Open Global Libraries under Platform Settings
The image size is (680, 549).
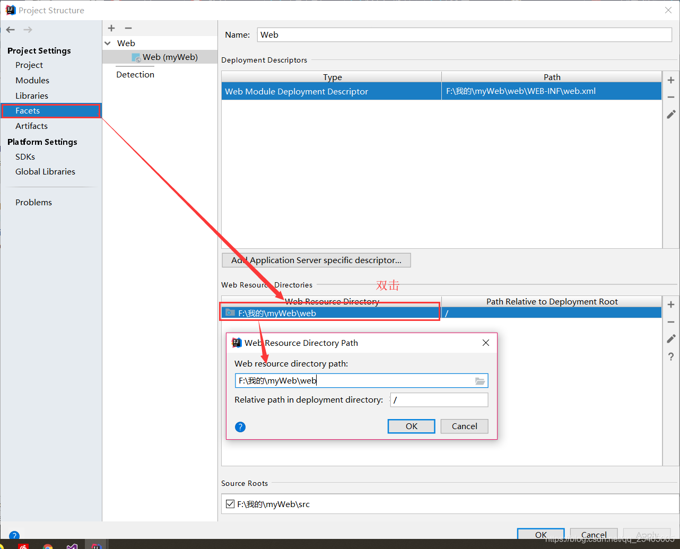pyautogui.click(x=45, y=172)
